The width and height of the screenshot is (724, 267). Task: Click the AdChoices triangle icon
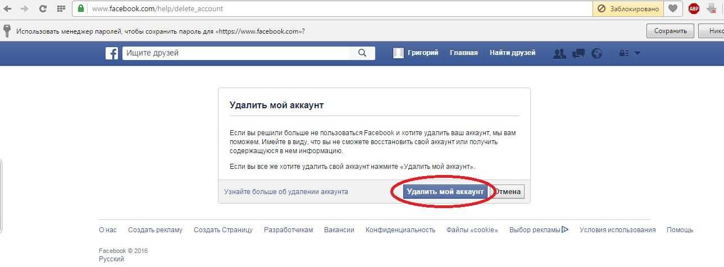[x=565, y=229]
